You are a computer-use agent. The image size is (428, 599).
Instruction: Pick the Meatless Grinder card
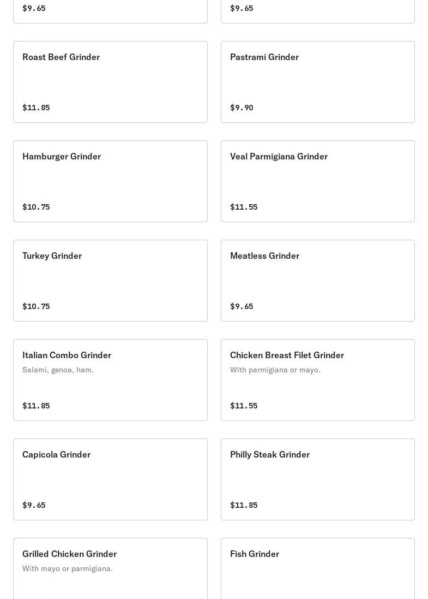click(x=317, y=281)
